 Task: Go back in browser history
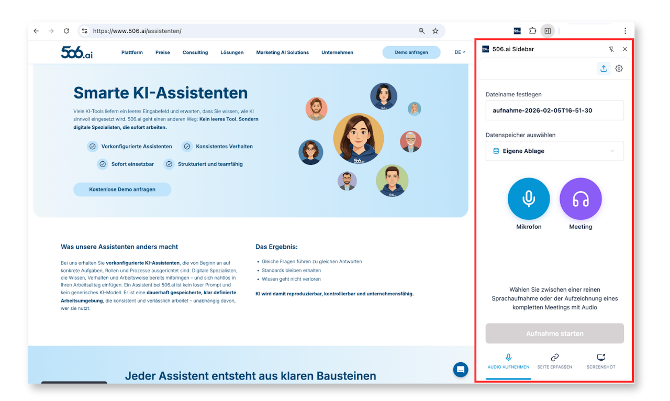[x=36, y=31]
